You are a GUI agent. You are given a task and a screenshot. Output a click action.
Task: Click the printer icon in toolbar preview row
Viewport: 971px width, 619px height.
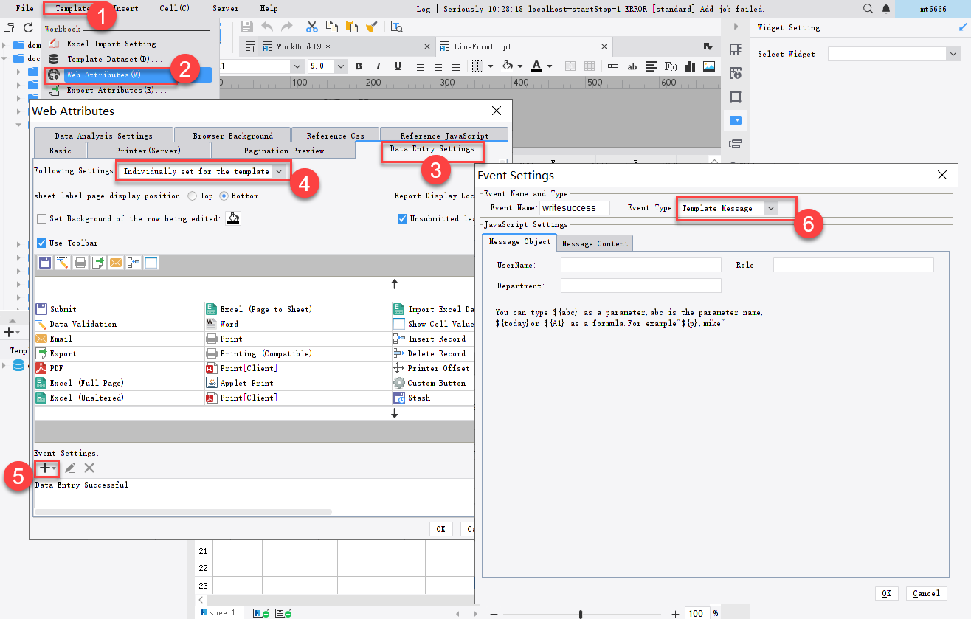click(80, 263)
